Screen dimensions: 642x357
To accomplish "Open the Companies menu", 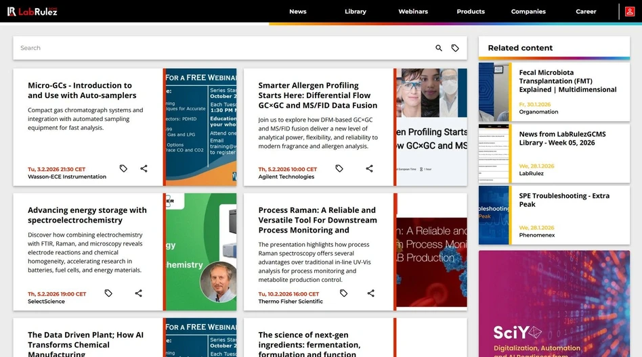I will pyautogui.click(x=528, y=11).
